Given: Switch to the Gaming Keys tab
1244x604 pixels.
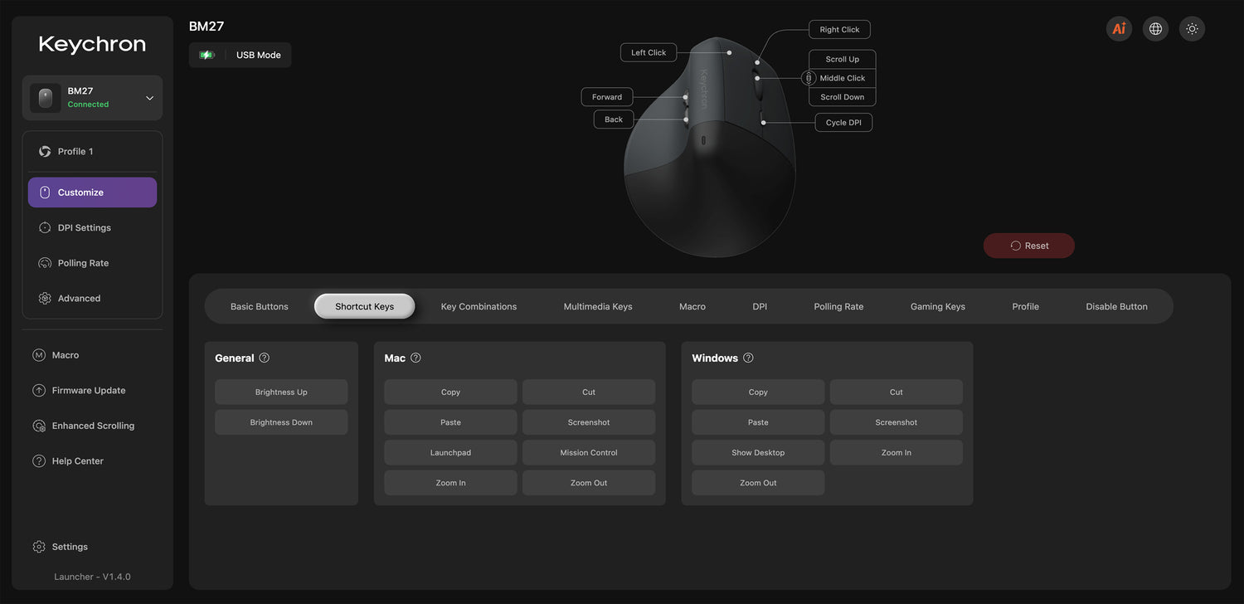Looking at the screenshot, I should [x=938, y=306].
